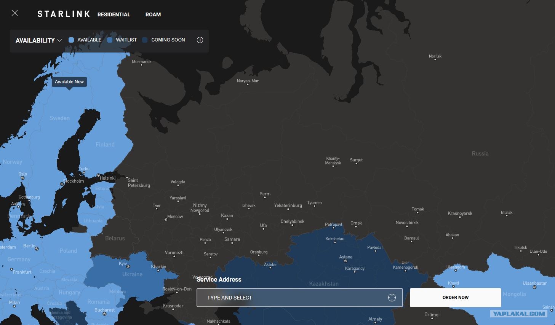Select Belarus on the map
The width and height of the screenshot is (555, 325).
click(x=115, y=238)
